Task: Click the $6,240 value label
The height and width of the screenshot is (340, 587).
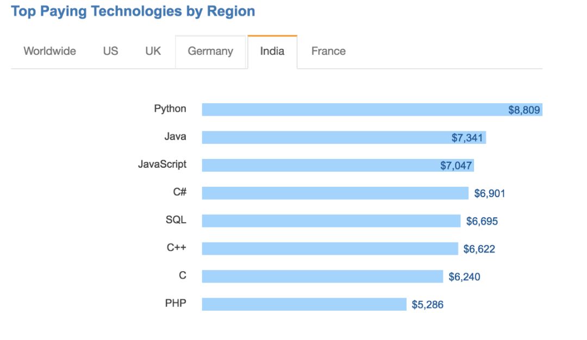Action: (464, 277)
